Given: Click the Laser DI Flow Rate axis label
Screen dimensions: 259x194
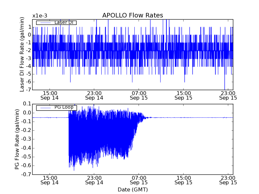Looking at the screenshot, I should [22, 54].
